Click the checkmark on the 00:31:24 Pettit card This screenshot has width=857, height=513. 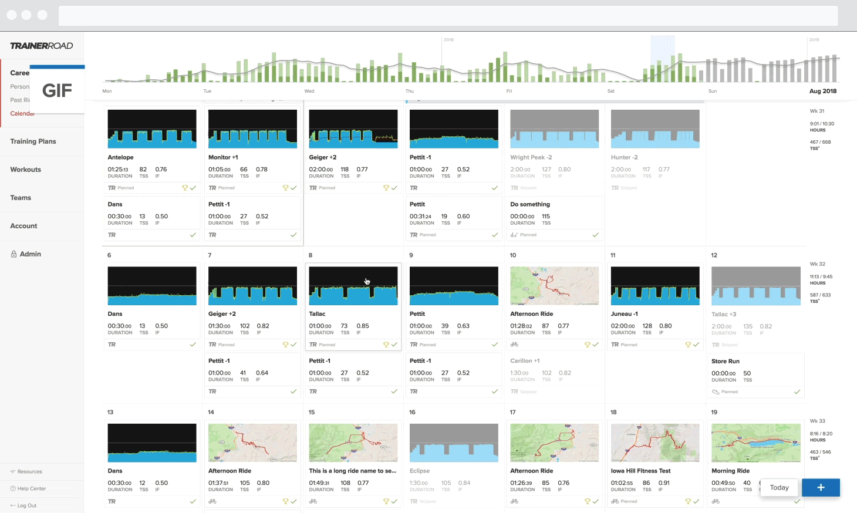tap(494, 235)
